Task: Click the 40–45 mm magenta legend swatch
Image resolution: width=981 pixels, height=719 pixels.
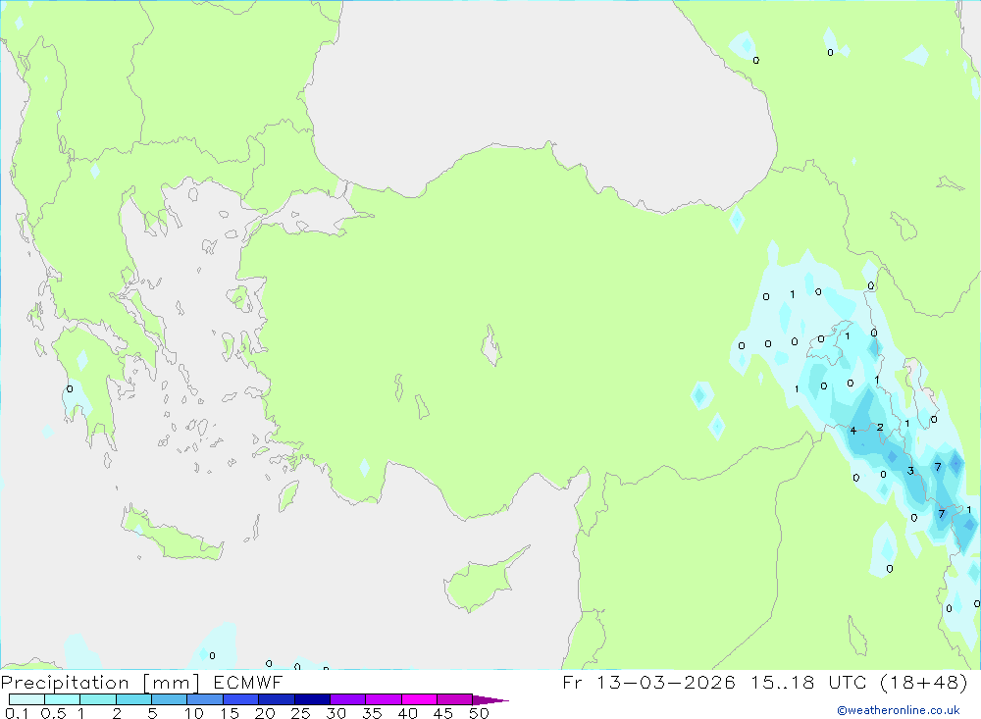Action: click(419, 699)
